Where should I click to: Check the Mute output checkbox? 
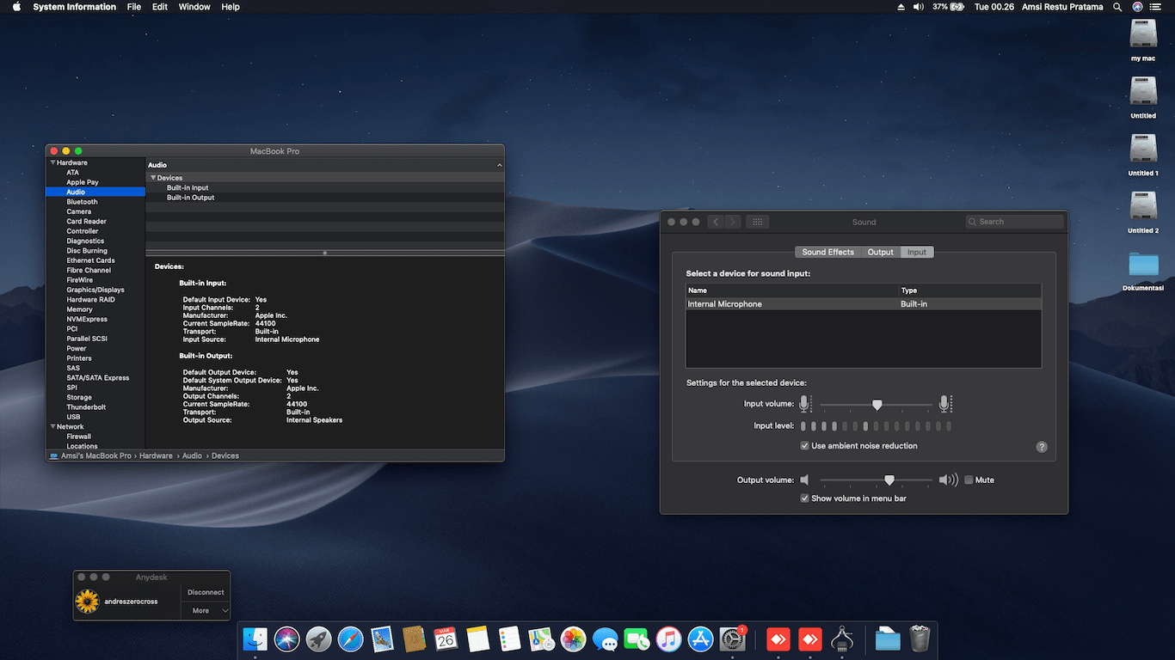coord(969,480)
